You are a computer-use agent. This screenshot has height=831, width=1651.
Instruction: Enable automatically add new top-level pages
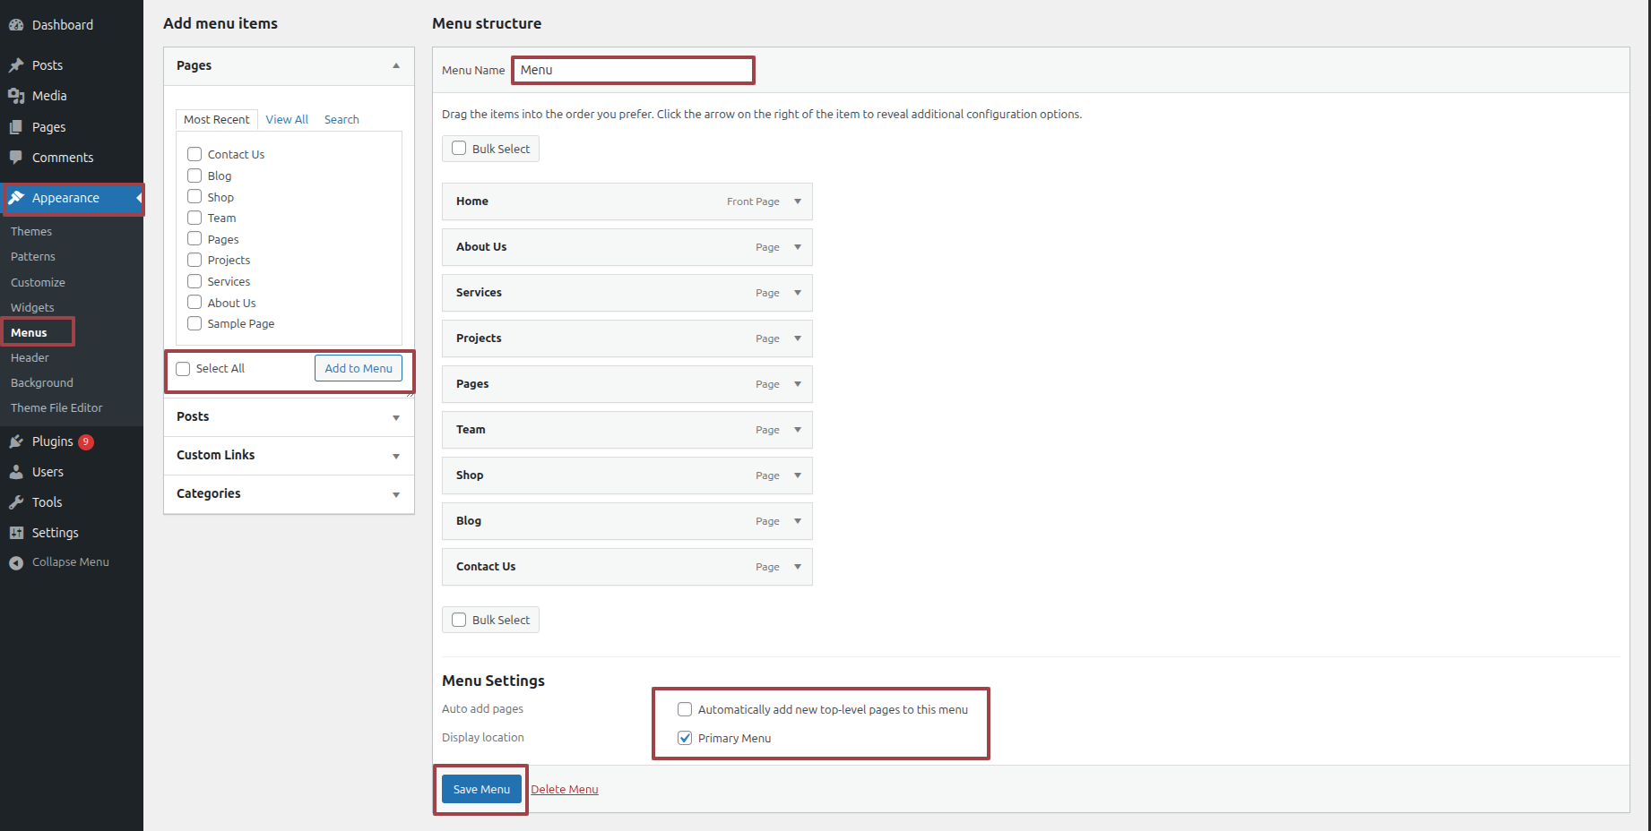click(x=685, y=709)
